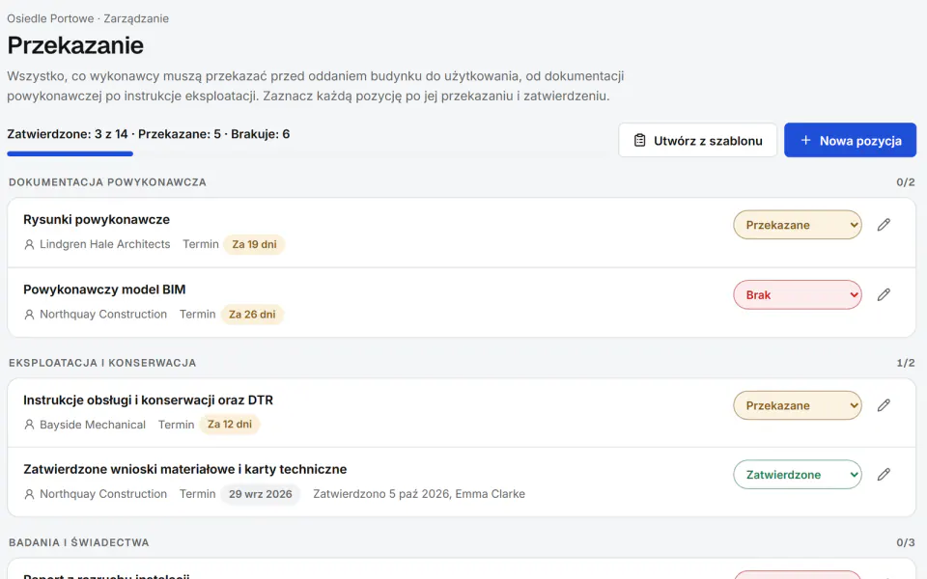Add a new item with Nowa pozycja

tap(850, 140)
